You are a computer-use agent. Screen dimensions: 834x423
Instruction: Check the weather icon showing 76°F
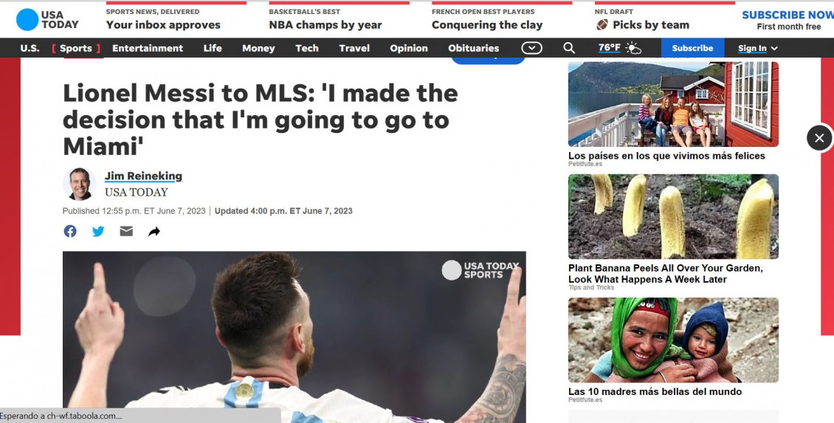pos(633,49)
